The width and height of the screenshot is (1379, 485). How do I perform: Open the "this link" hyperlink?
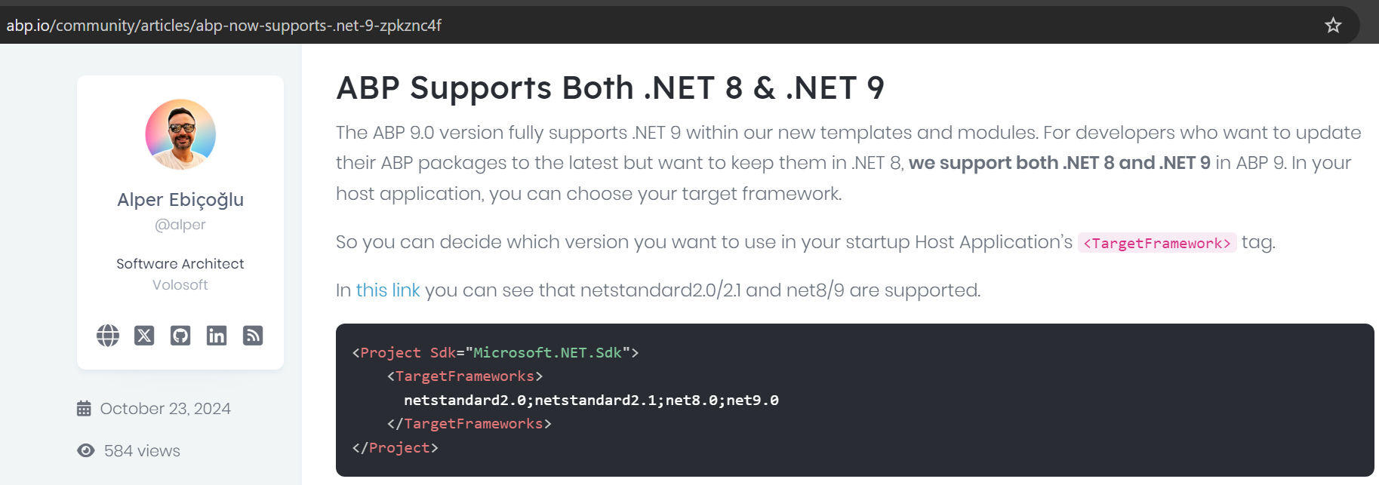pyautogui.click(x=387, y=290)
